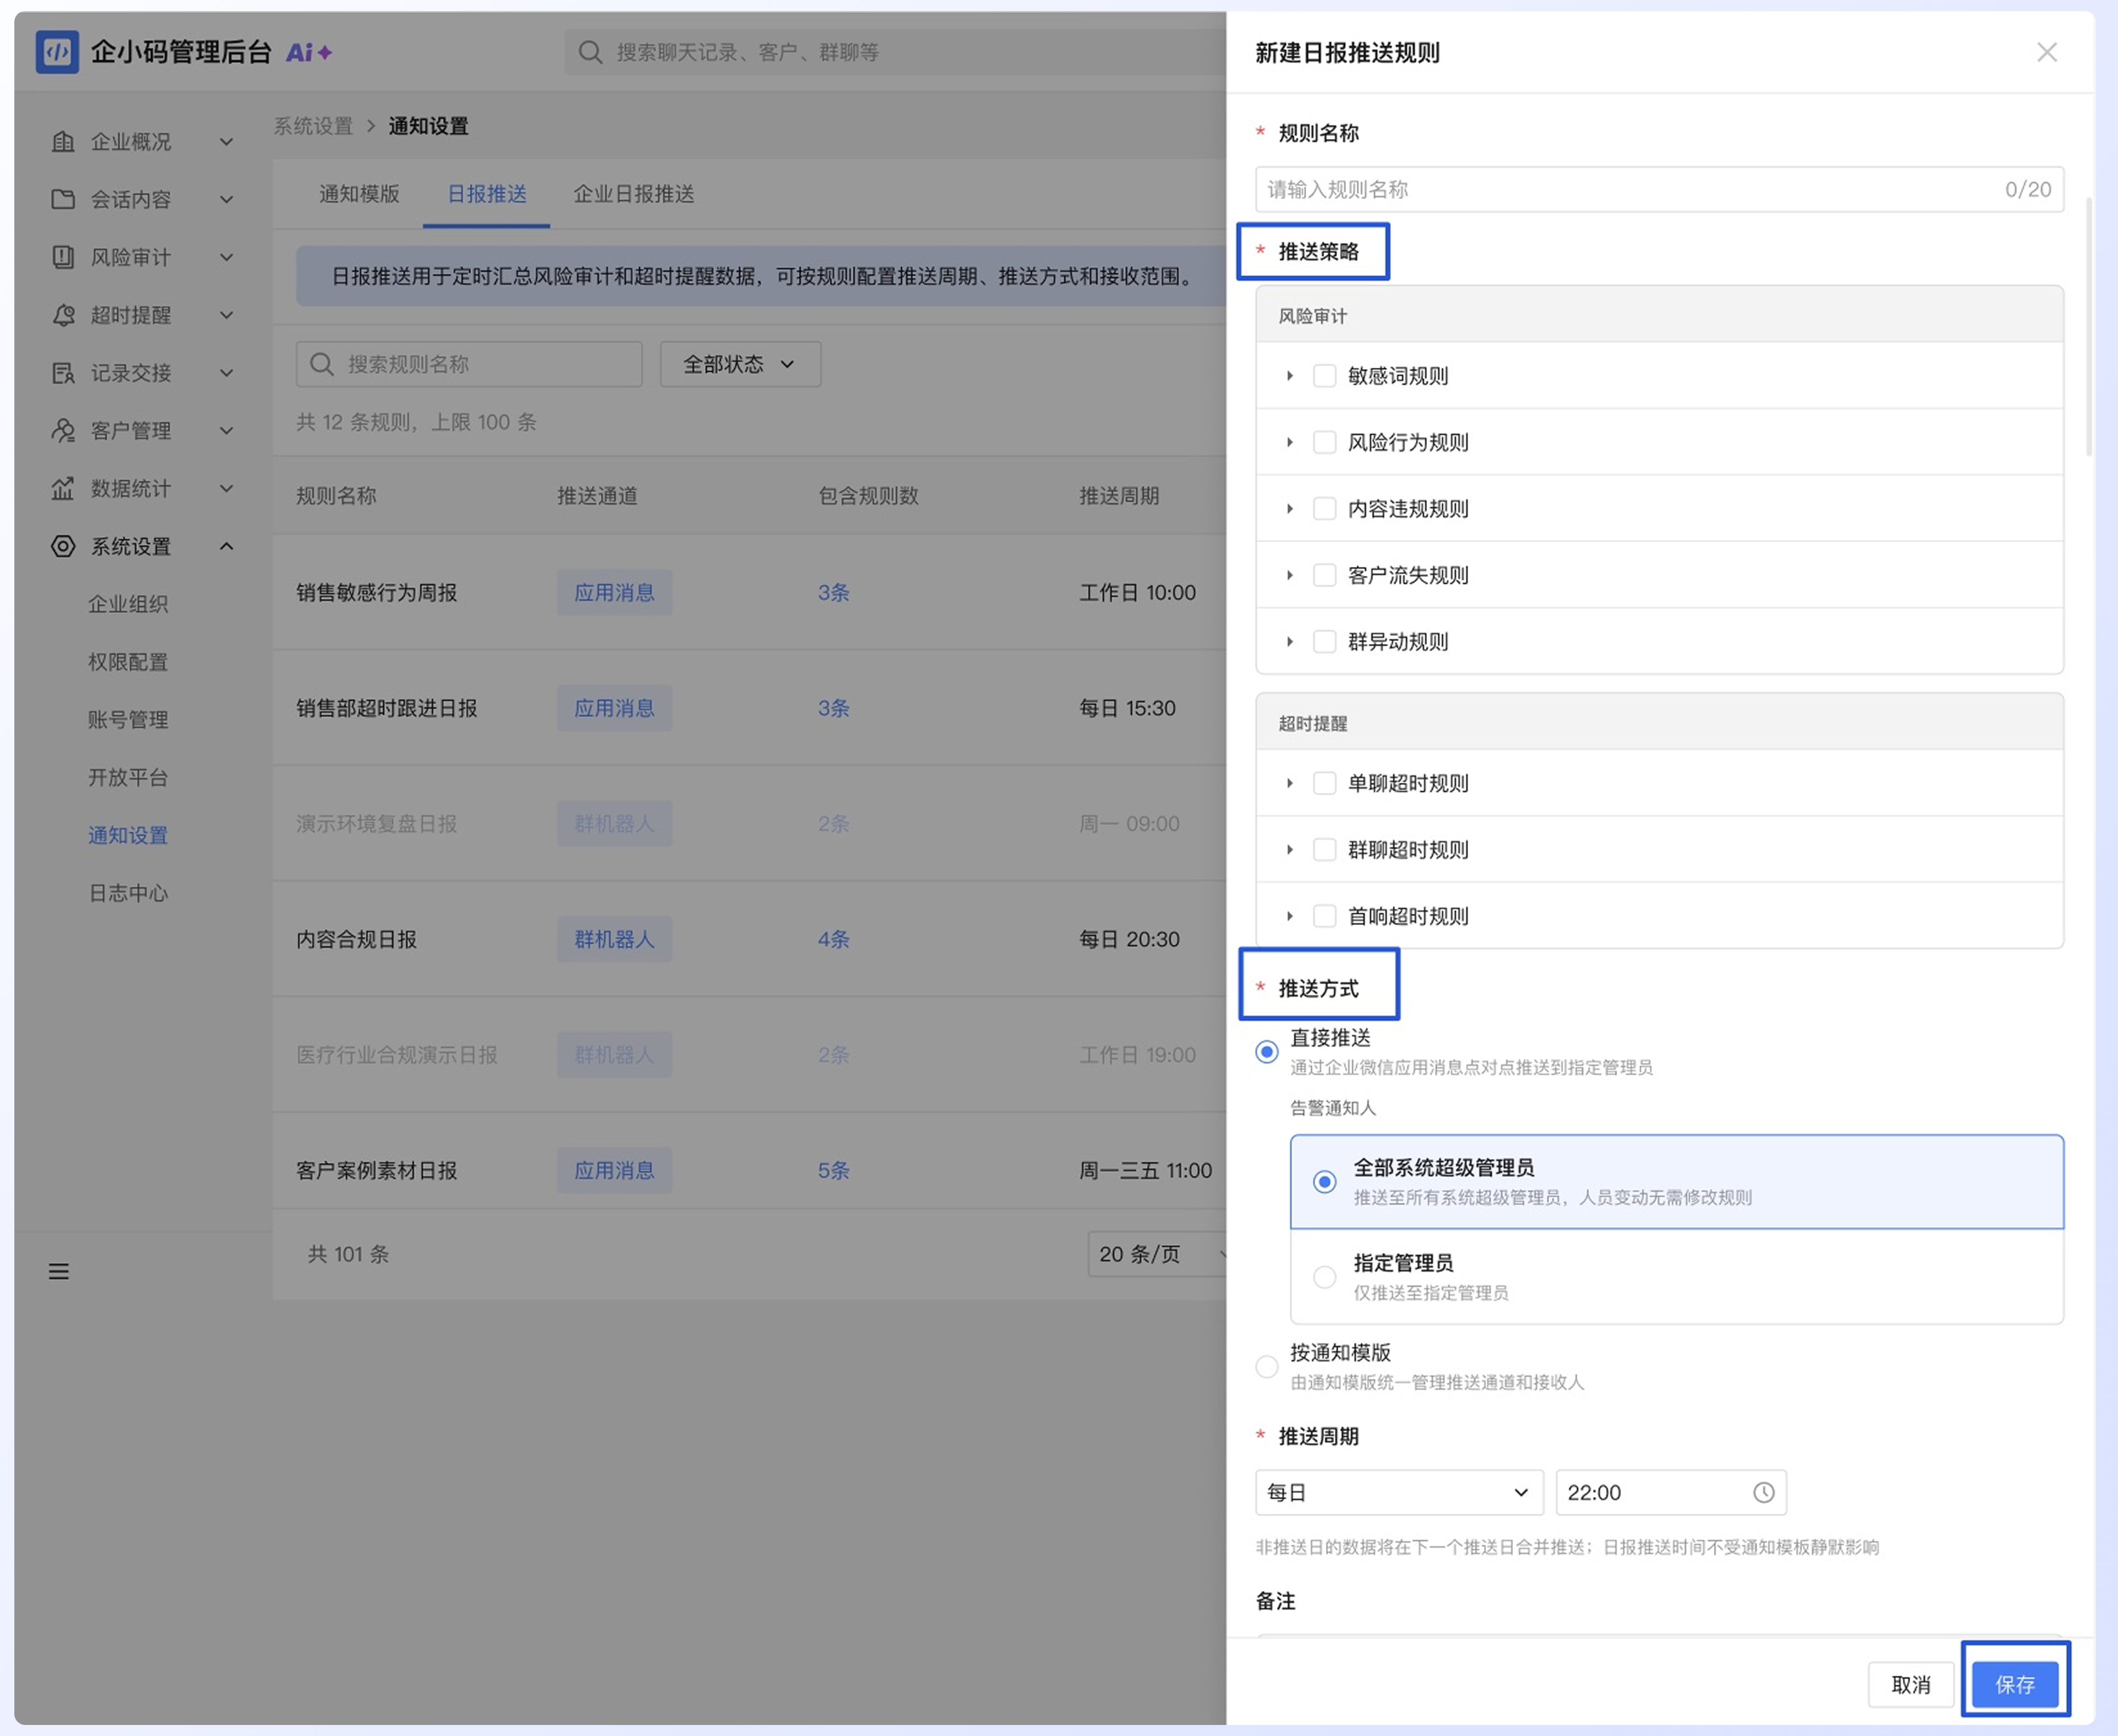Check the 单聊超时规则 checkbox

click(x=1324, y=783)
